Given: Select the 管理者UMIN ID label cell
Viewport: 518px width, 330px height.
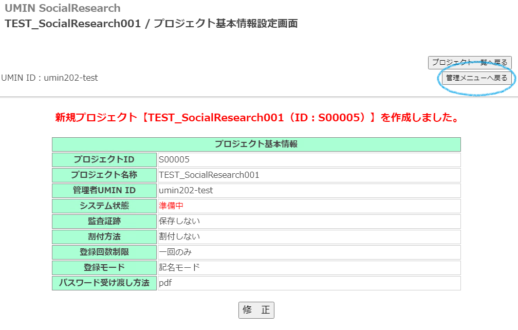Looking at the screenshot, I should coord(104,191).
